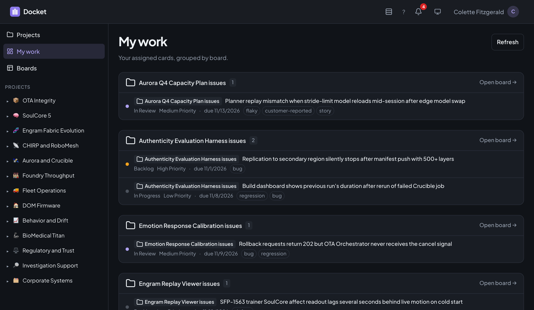Click the OTA Integrity package emoji icon
The width and height of the screenshot is (534, 310).
coord(16,100)
